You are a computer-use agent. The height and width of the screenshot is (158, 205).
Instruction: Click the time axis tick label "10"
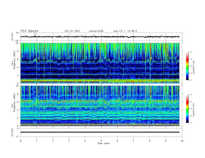point(182,141)
